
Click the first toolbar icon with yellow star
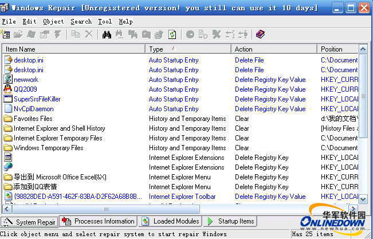point(6,34)
